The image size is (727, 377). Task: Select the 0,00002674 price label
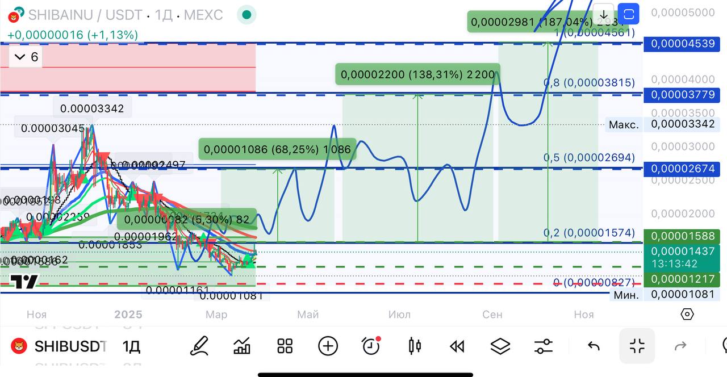point(683,169)
